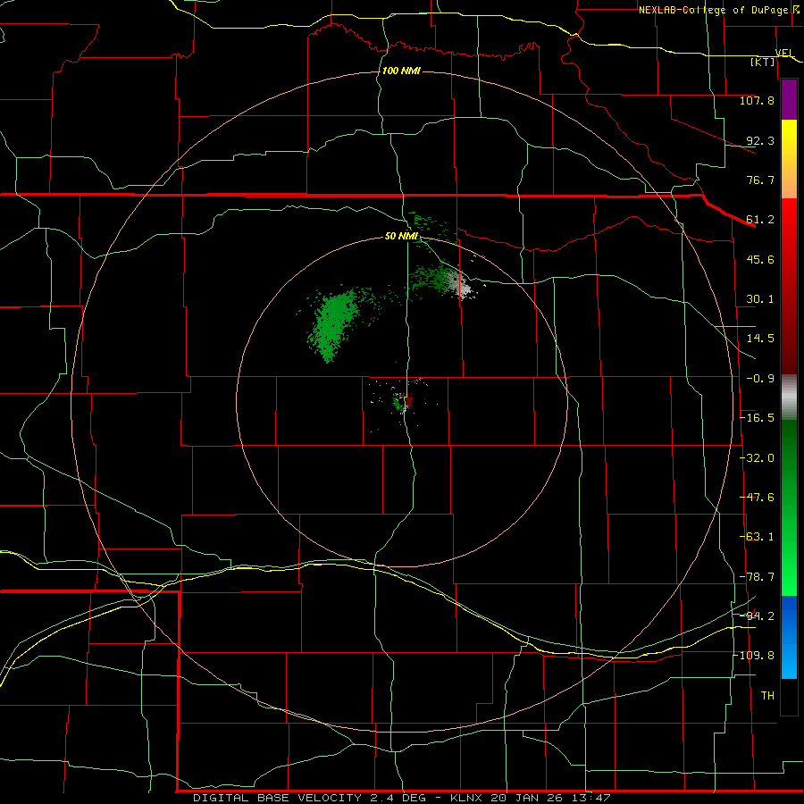Select the -0.9 scale value

[760, 379]
